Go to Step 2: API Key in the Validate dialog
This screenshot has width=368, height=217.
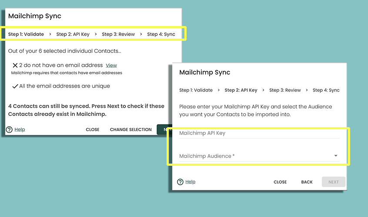(x=73, y=34)
